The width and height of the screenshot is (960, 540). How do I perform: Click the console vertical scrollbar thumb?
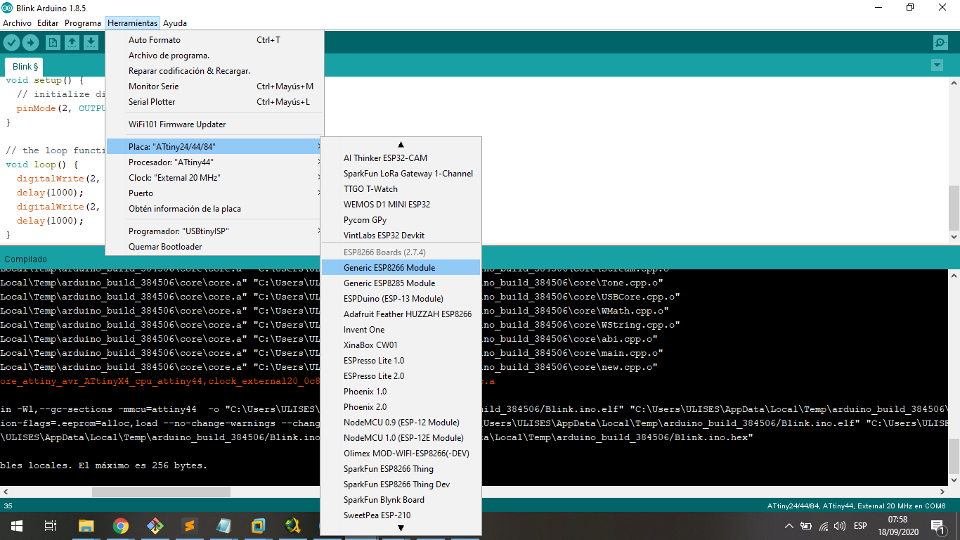[954, 457]
